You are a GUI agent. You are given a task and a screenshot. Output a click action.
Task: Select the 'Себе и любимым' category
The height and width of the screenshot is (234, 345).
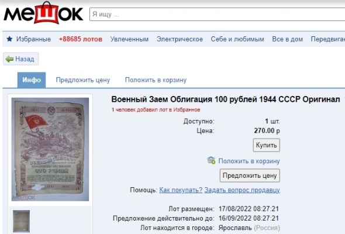pos(237,39)
